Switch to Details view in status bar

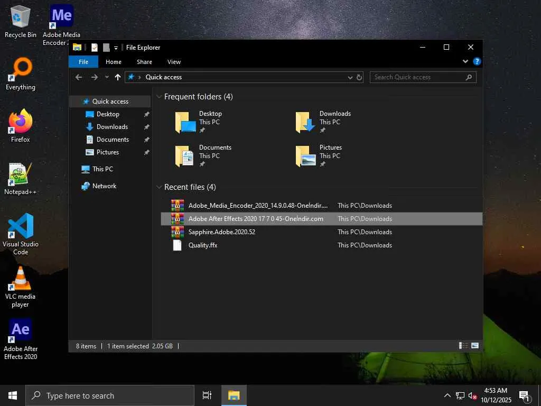coord(463,346)
